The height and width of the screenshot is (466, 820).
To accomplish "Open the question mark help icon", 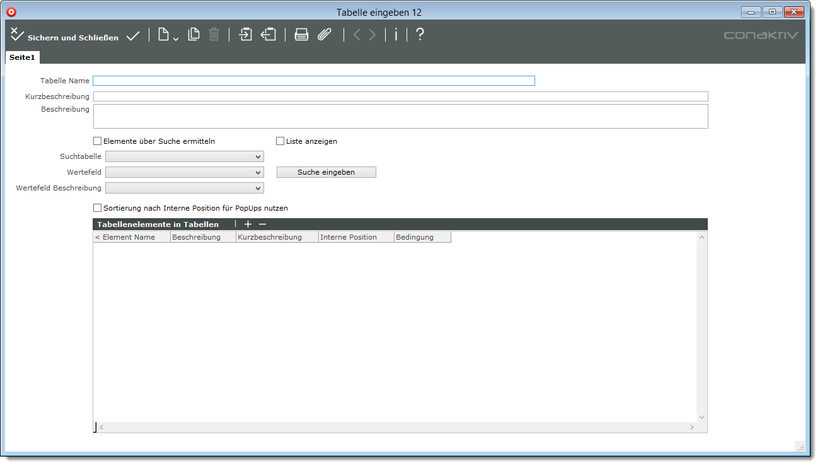I will click(420, 35).
